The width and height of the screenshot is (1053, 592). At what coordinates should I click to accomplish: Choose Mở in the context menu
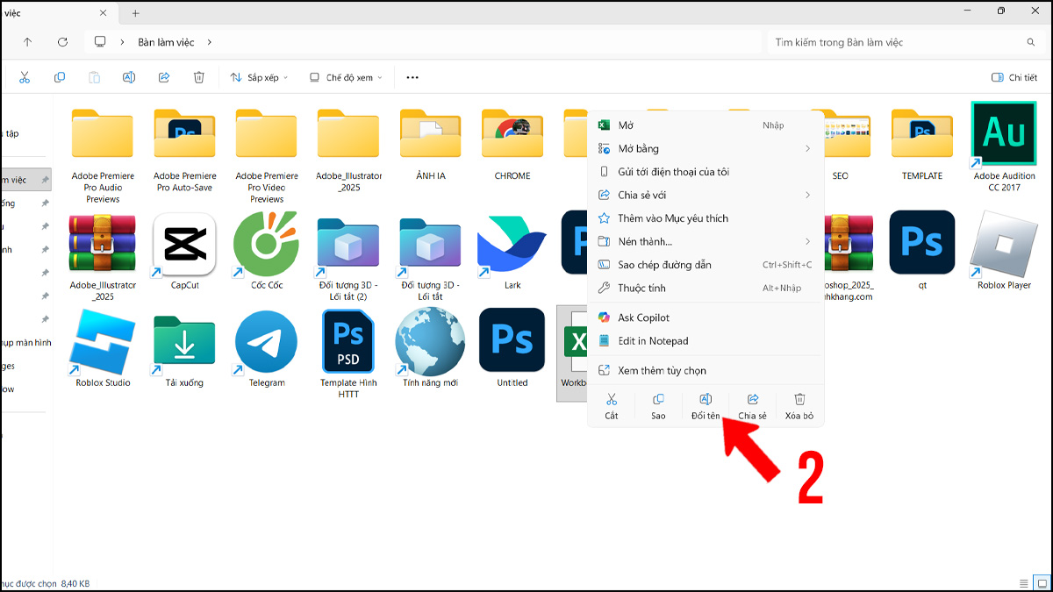pyautogui.click(x=706, y=125)
